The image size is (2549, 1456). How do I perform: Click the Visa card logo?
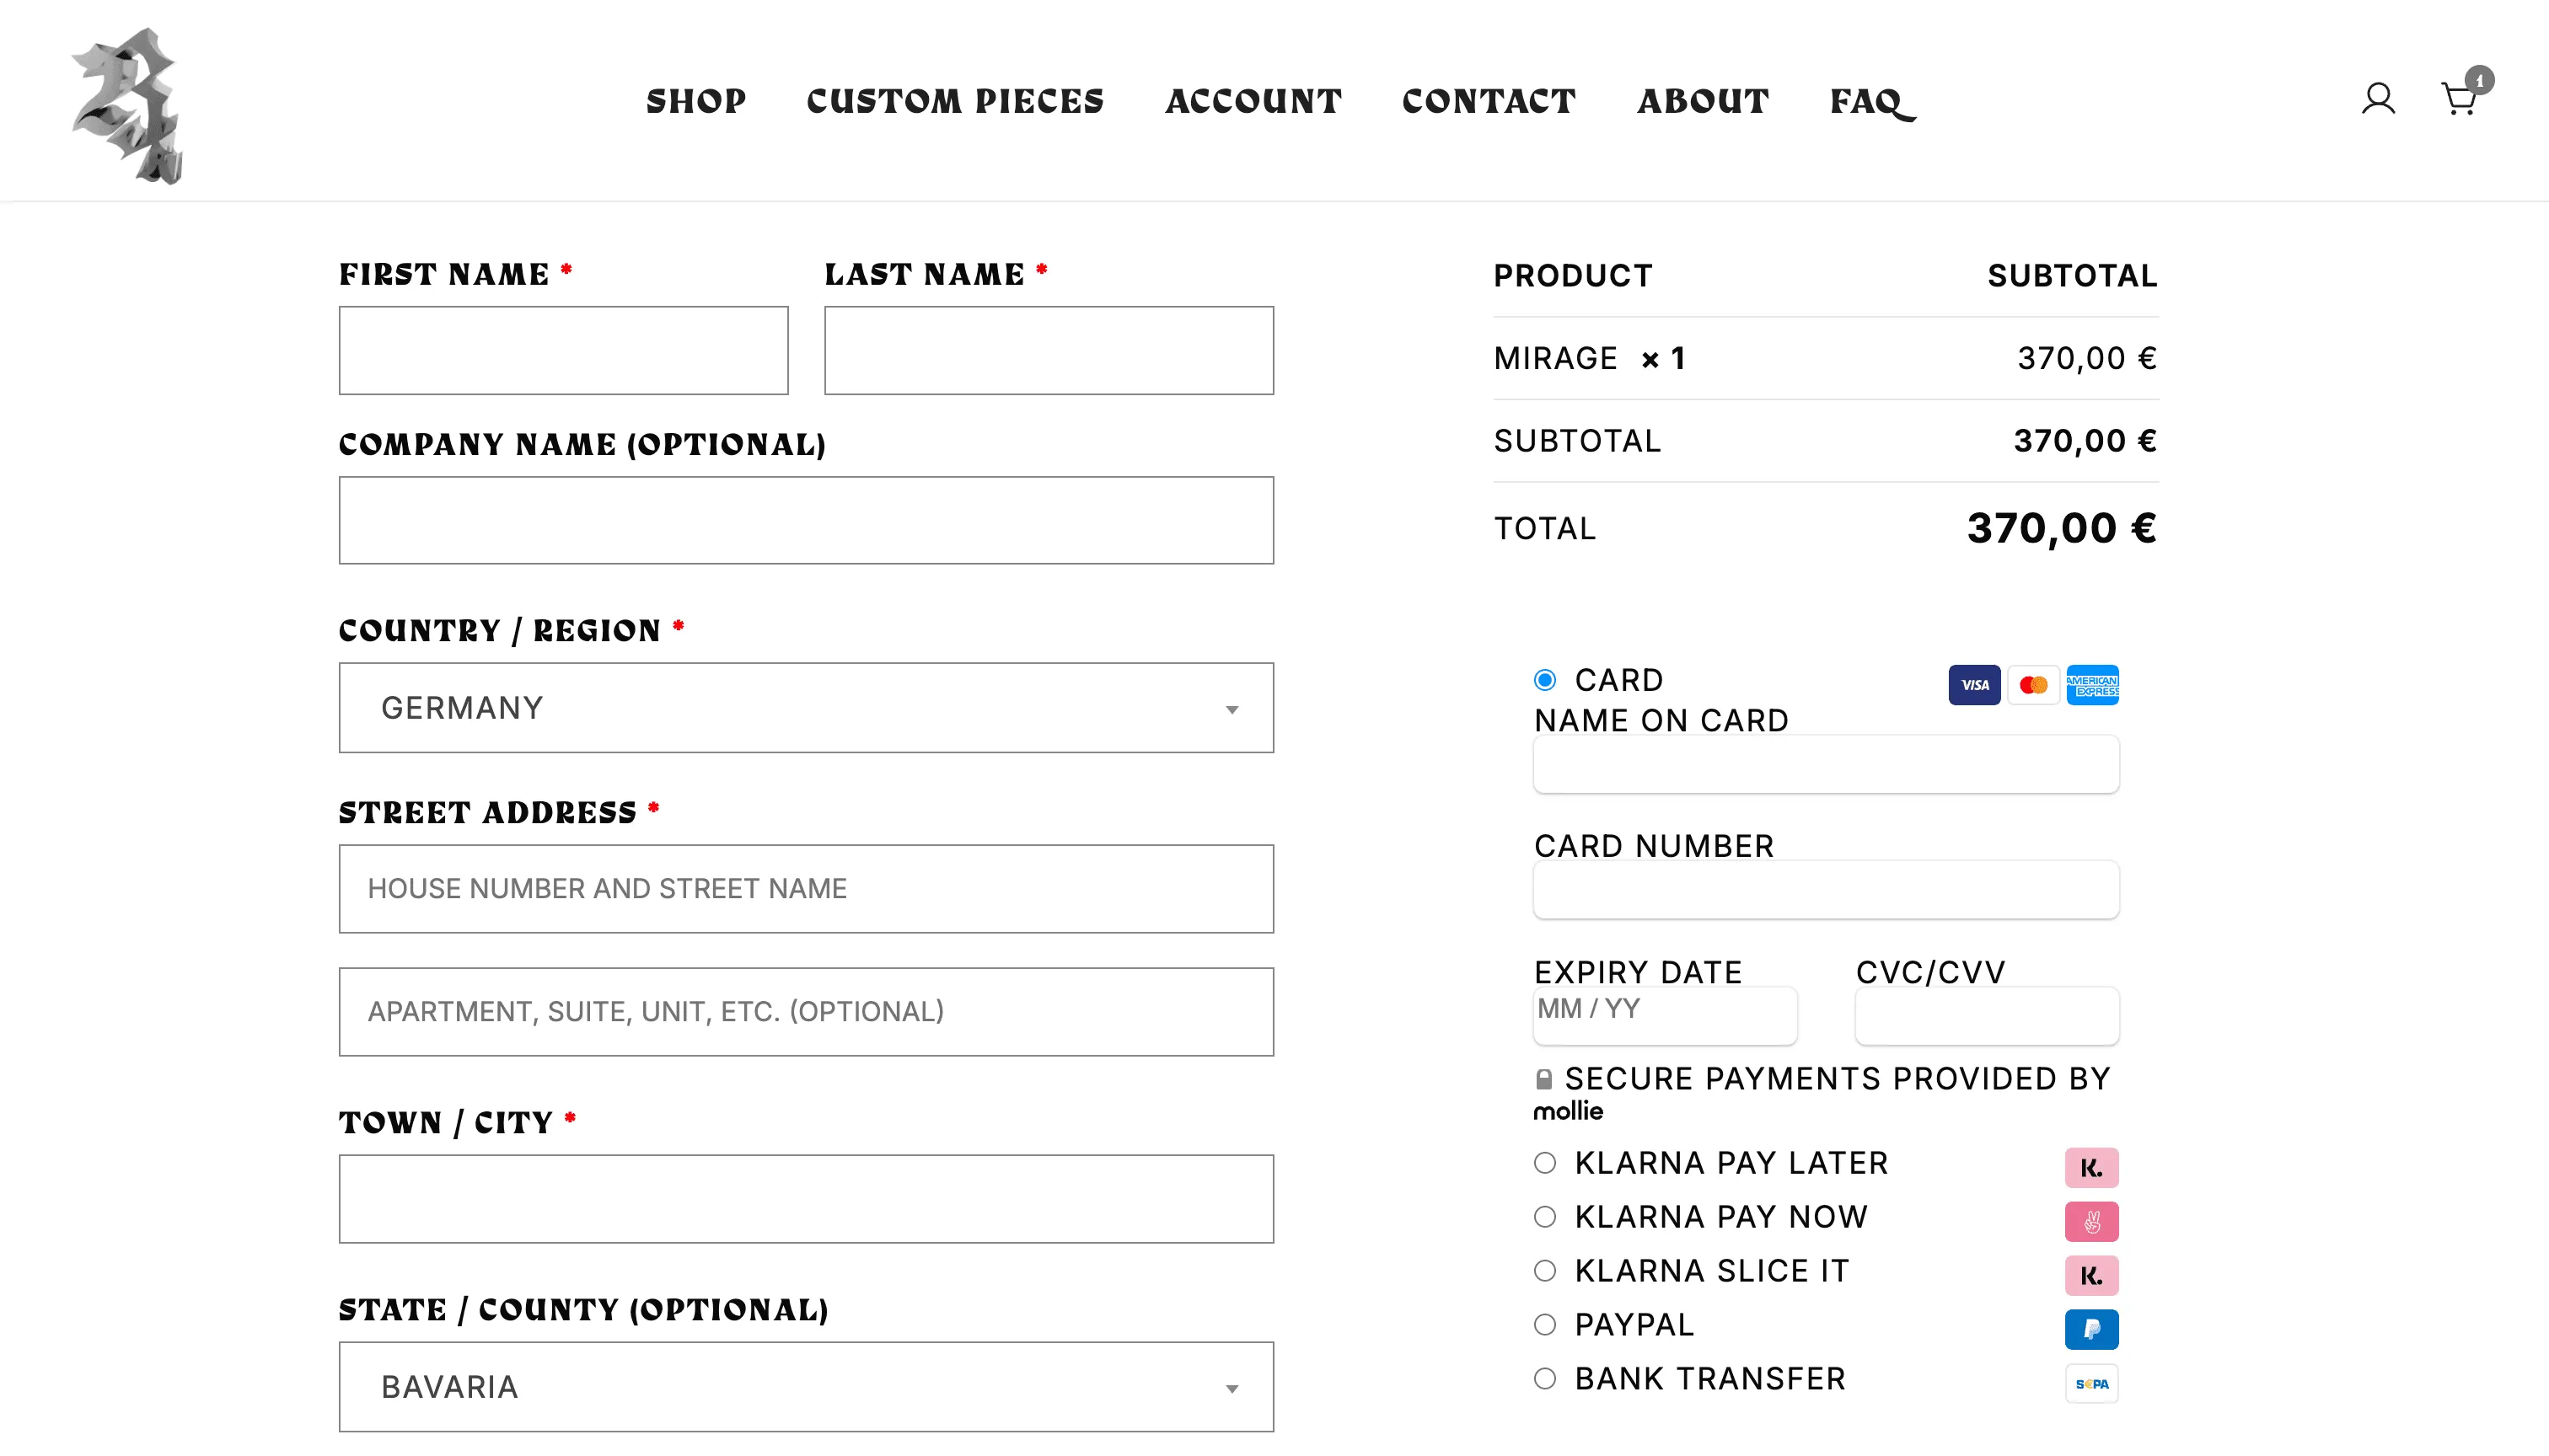click(x=1974, y=685)
